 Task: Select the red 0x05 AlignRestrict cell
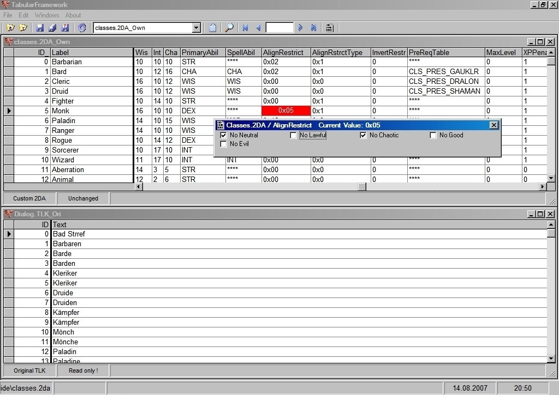(x=286, y=111)
